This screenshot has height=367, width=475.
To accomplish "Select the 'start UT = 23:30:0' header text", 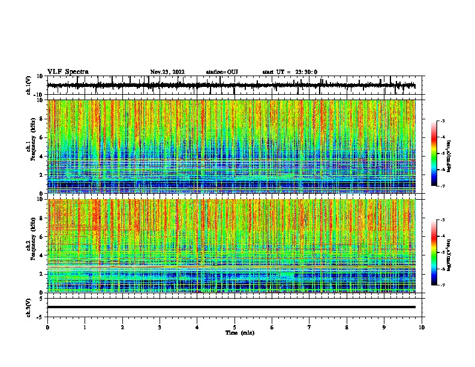I will pos(290,72).
